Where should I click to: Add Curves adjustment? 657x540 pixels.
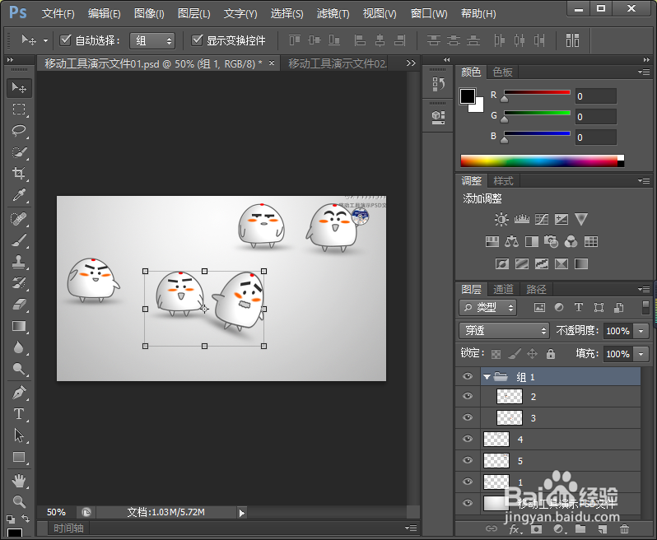click(x=542, y=219)
